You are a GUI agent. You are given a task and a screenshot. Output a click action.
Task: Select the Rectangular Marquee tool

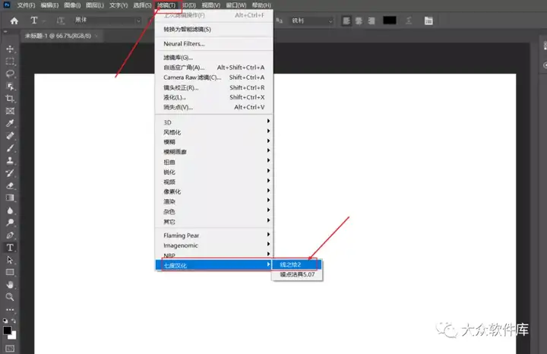click(10, 62)
